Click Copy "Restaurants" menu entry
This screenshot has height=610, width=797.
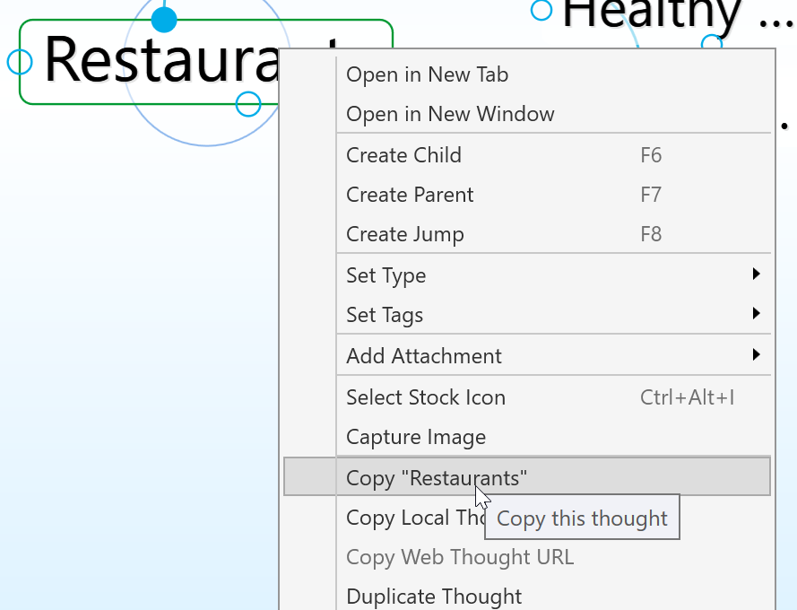click(436, 478)
